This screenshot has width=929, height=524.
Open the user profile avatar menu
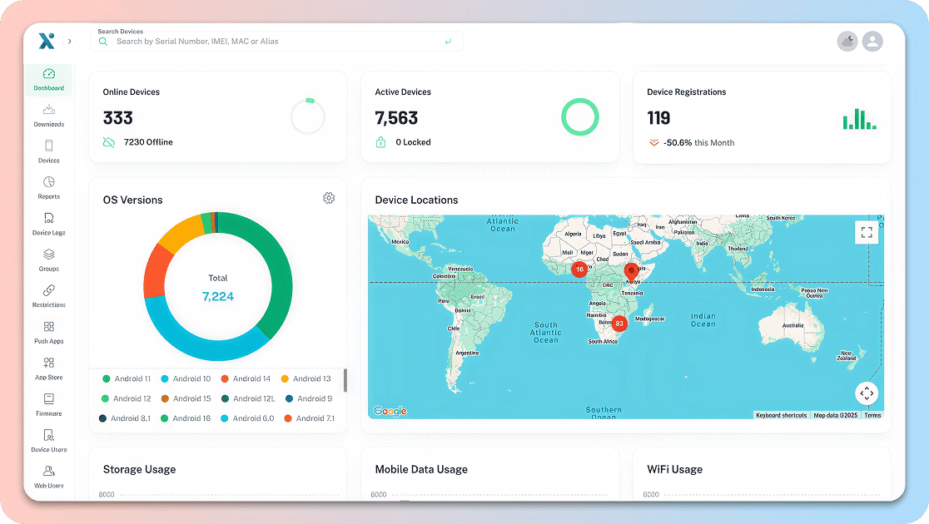point(872,41)
